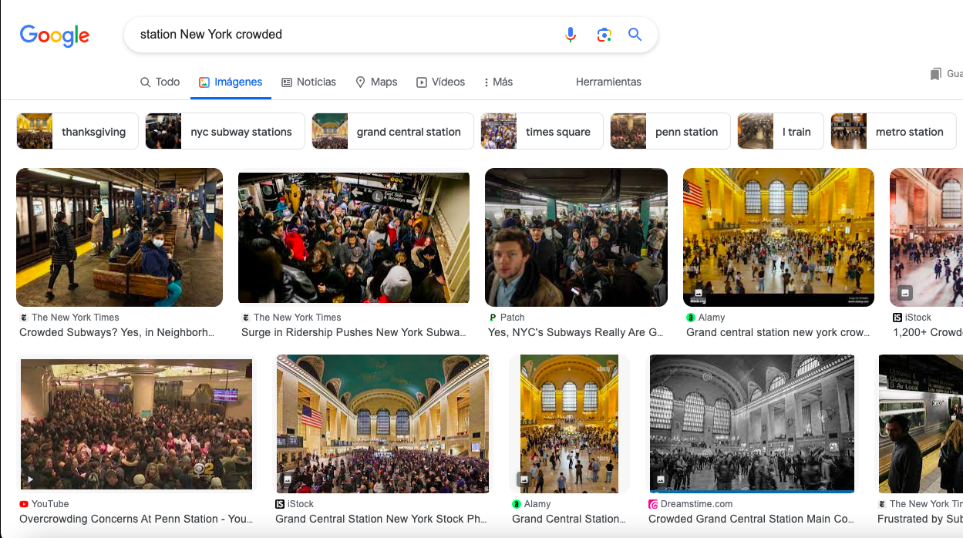Click the YouTube source icon under Penn Station video
963x538 pixels.
24,504
